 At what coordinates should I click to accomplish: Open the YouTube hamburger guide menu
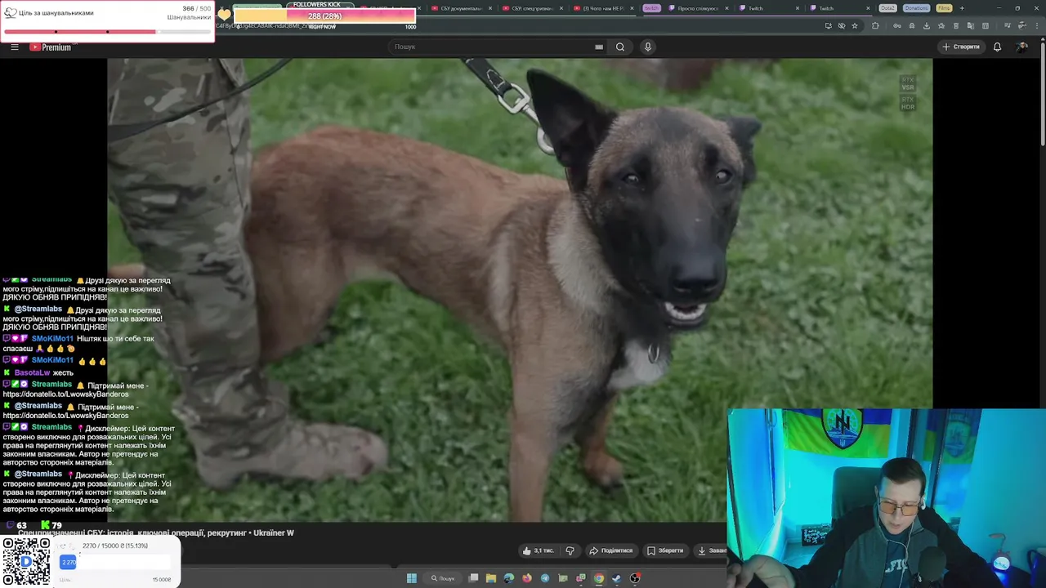point(15,47)
